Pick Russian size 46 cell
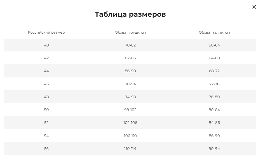Screen dimensions: 261x159 (46, 84)
